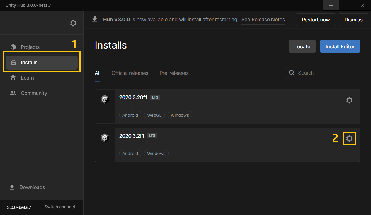The width and height of the screenshot is (371, 215).
Task: Switch to Official releases tab
Action: [130, 73]
